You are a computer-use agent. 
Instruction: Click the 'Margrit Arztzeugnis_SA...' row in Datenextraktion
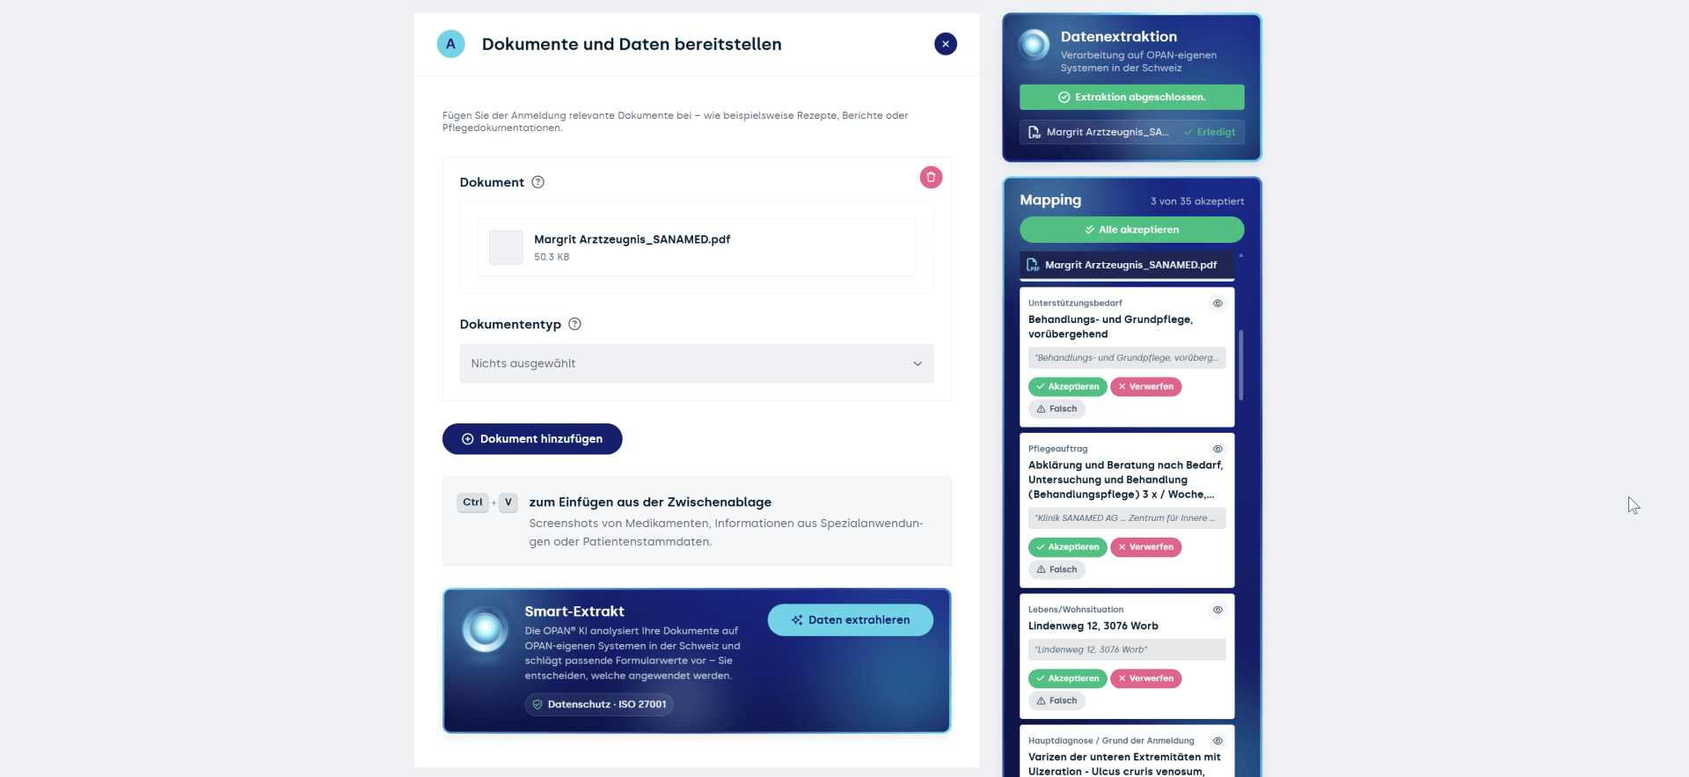[1131, 132]
